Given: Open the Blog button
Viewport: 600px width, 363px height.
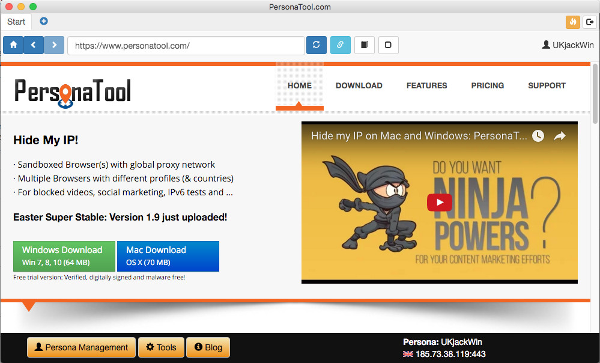Looking at the screenshot, I should [x=208, y=347].
